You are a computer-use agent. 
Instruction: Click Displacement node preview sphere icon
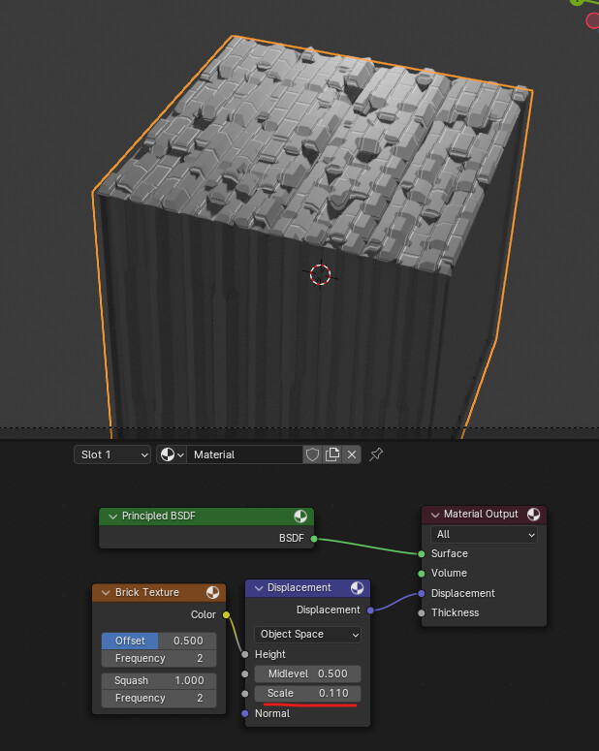tap(357, 587)
